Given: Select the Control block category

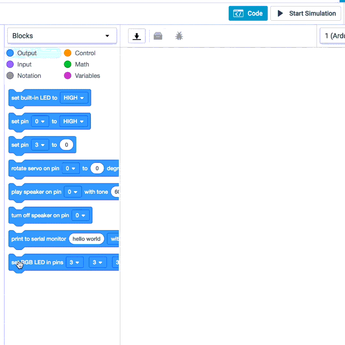Looking at the screenshot, I should pyautogui.click(x=80, y=53).
